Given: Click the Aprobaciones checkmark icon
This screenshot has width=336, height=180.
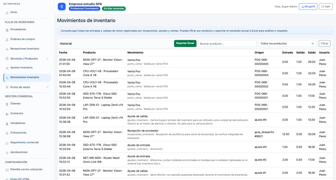Looking at the screenshot, I should click(7, 153).
